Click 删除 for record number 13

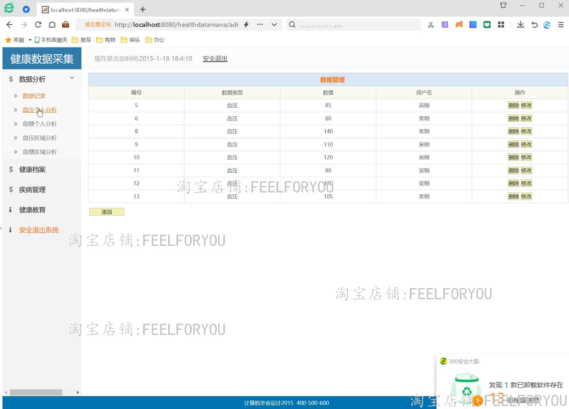pyautogui.click(x=514, y=197)
